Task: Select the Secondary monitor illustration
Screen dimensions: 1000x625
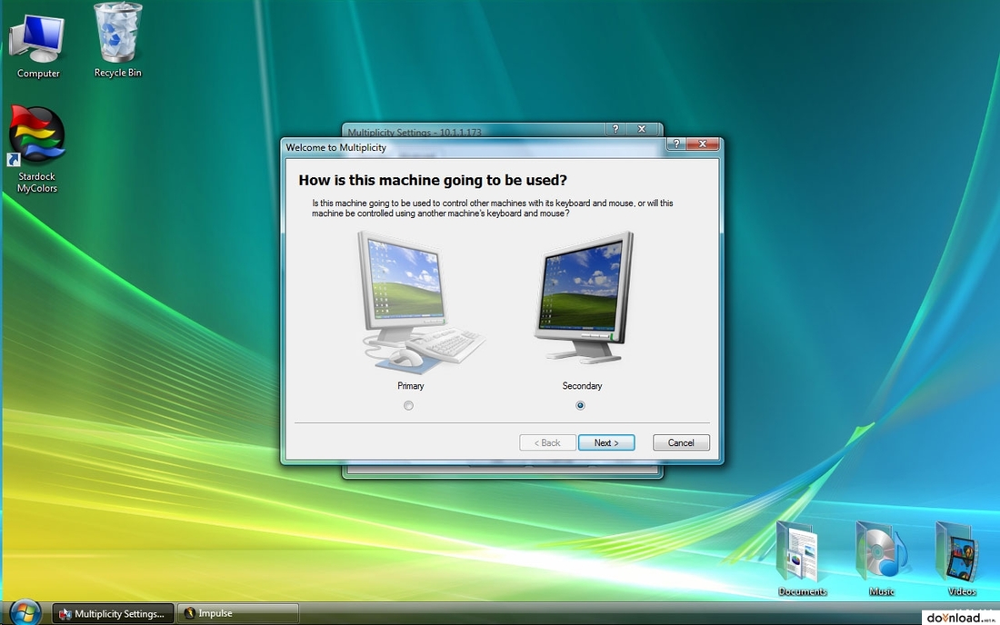Action: click(584, 298)
